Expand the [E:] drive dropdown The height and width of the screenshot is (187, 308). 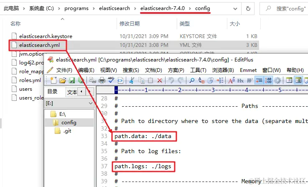91,103
